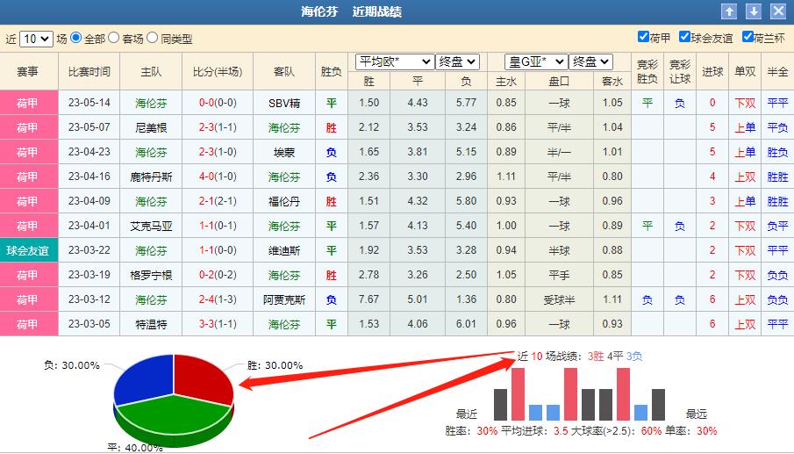Select the 同类型 radio button
The image size is (794, 454).
coord(152,38)
